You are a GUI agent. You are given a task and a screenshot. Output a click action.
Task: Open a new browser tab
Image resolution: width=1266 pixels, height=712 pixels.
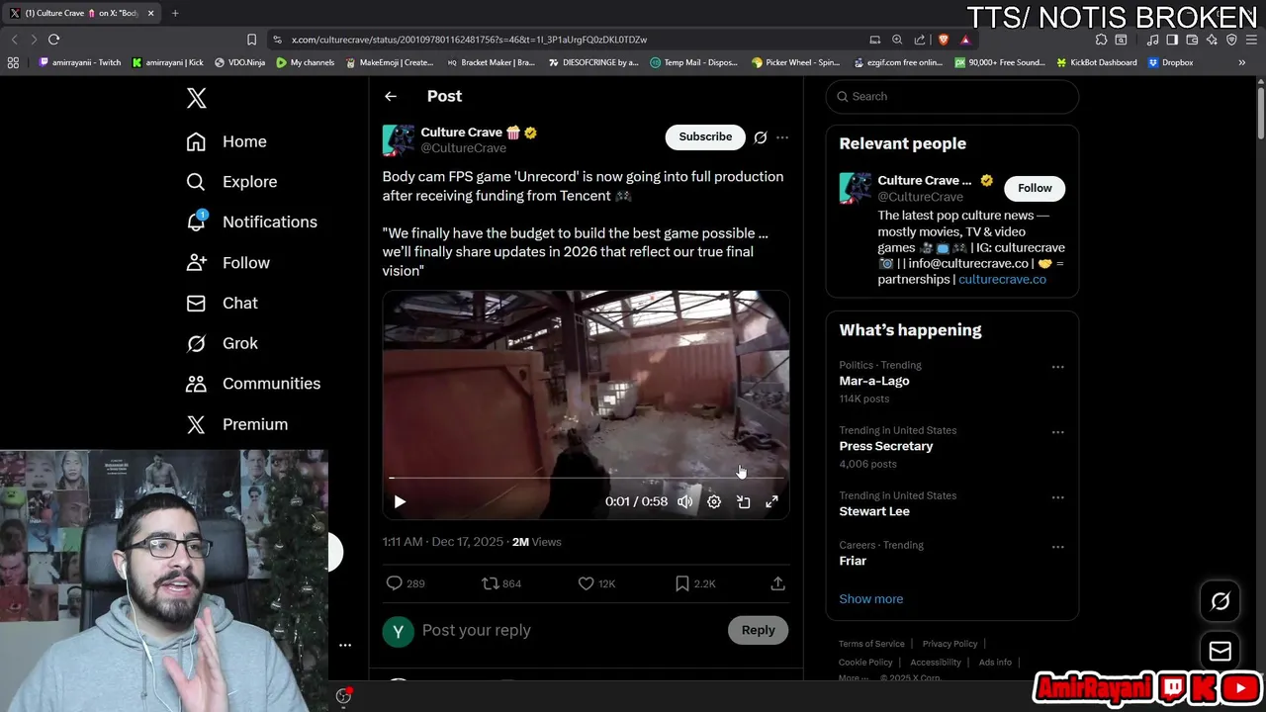(175, 13)
